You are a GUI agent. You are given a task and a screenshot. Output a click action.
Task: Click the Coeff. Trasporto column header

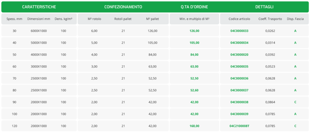(x=270, y=19)
